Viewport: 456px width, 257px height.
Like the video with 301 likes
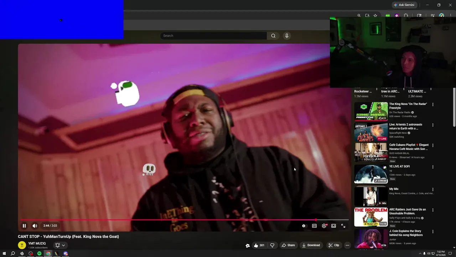tap(259, 245)
